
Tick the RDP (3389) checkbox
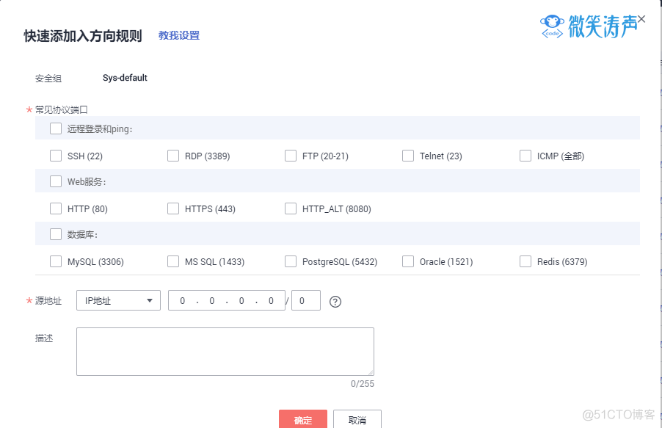tap(173, 156)
